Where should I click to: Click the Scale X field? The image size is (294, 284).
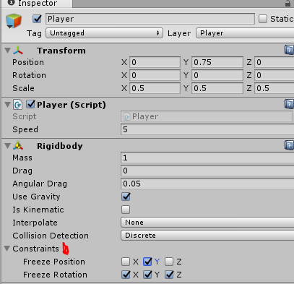(x=155, y=88)
